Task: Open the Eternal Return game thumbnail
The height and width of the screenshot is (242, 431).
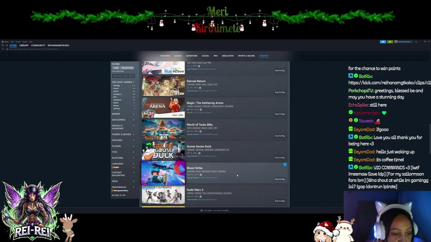Action: point(163,86)
